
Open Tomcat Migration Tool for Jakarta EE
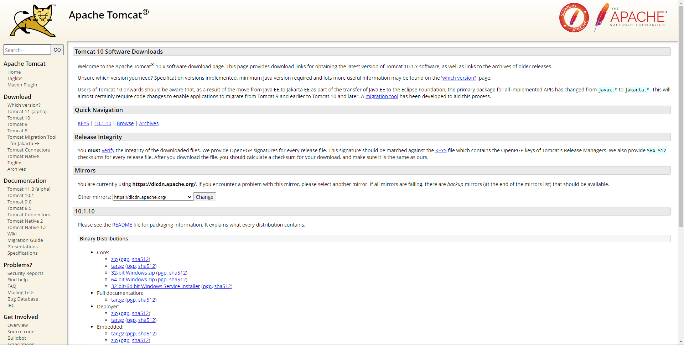(x=32, y=140)
